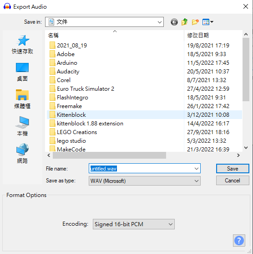Open 快速存取 quick access location

[x=22, y=44]
